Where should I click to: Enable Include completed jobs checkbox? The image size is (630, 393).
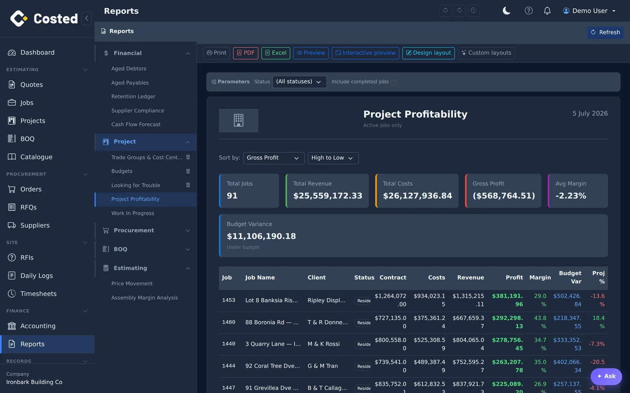pos(394,83)
